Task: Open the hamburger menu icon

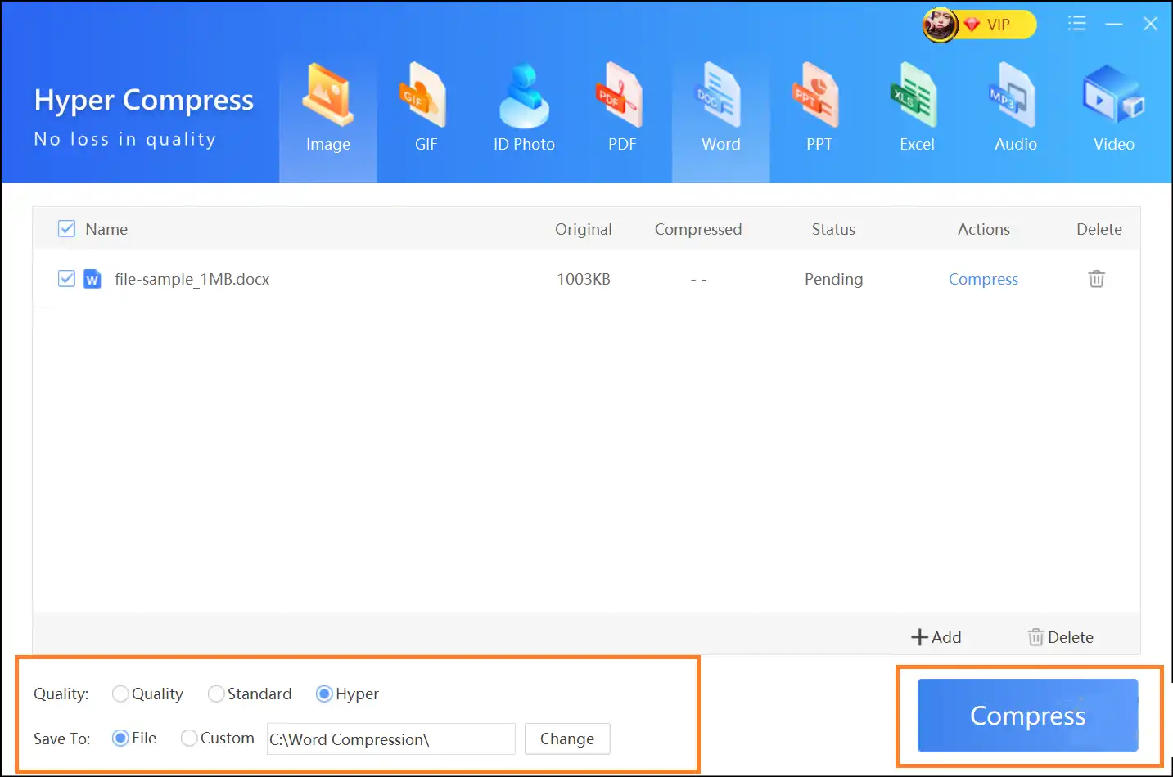Action: [x=1077, y=24]
